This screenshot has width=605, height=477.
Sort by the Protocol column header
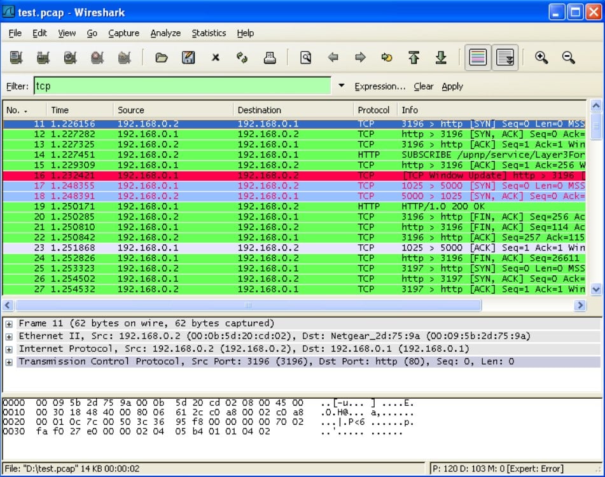[x=375, y=110]
